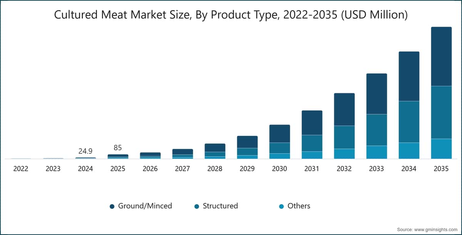This screenshot has width=462, height=235.
Task: Click the 2030 Ground/Minced bar segment
Action: tap(280, 134)
